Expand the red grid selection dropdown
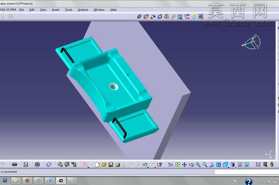 point(88,167)
